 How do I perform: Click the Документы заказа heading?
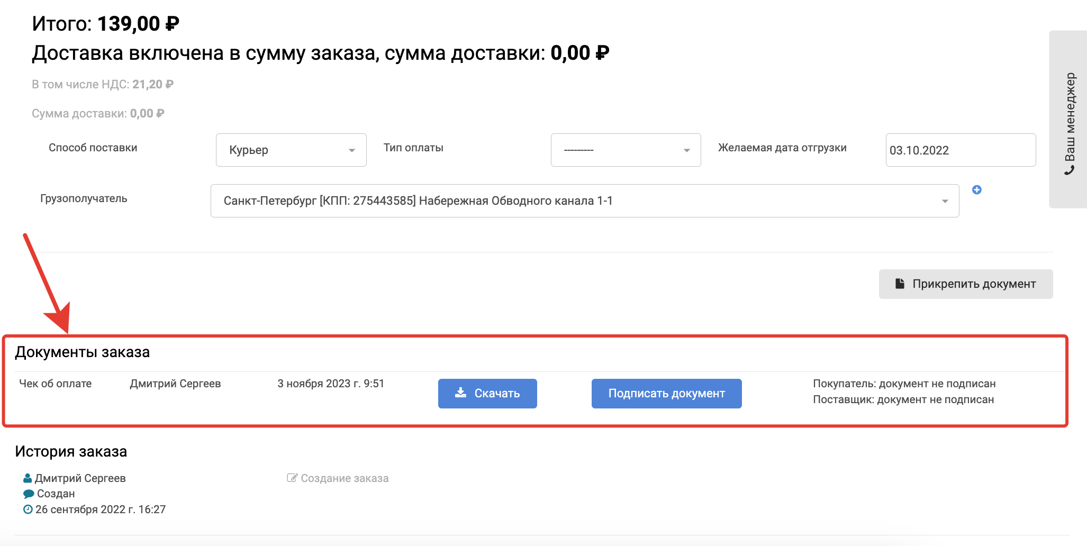click(83, 352)
